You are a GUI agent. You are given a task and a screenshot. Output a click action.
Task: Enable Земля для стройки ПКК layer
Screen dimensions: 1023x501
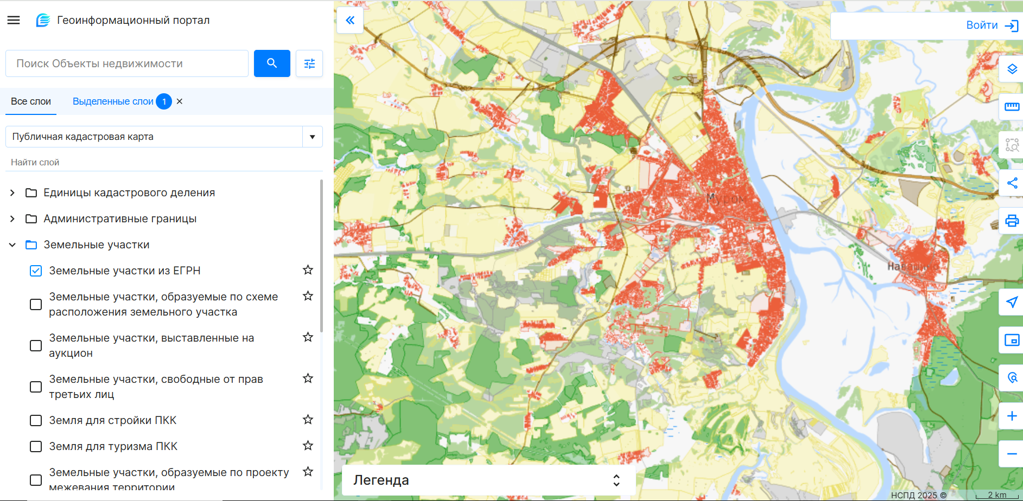click(x=36, y=420)
